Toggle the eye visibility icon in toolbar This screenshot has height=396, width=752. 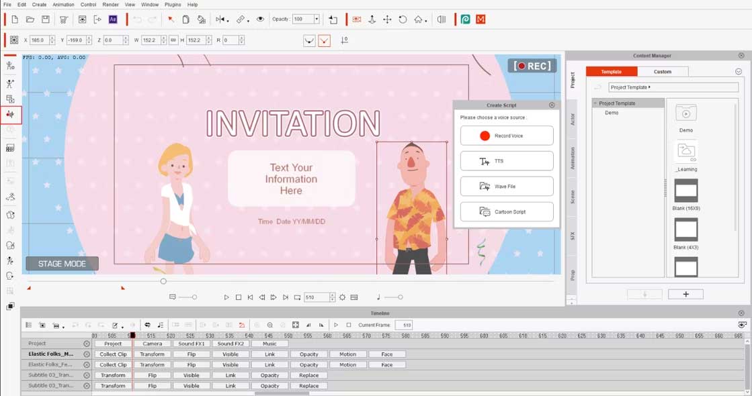click(260, 19)
